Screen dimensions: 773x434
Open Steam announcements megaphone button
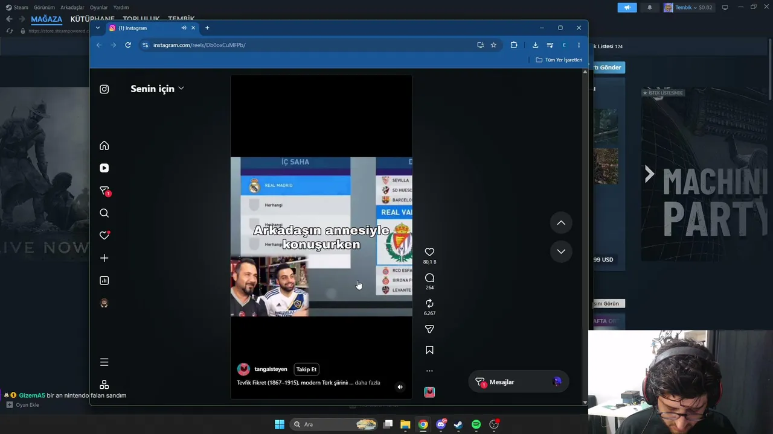click(627, 7)
